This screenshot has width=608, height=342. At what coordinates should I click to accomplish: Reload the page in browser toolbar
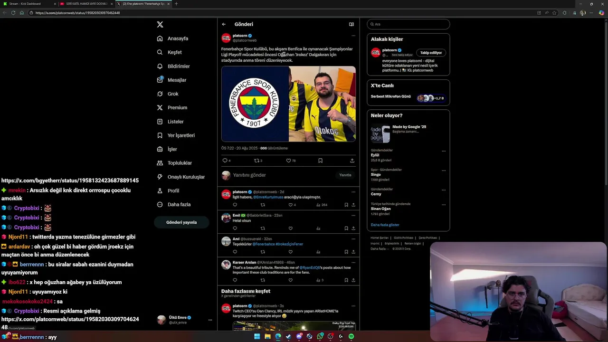(13, 13)
